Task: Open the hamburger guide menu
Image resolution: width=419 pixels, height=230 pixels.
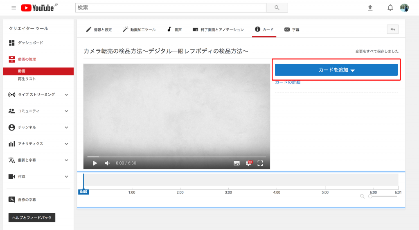Action: pos(14,8)
